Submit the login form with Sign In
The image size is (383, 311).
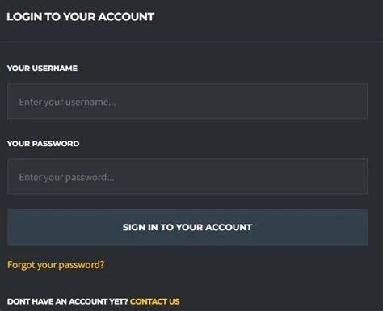point(187,227)
